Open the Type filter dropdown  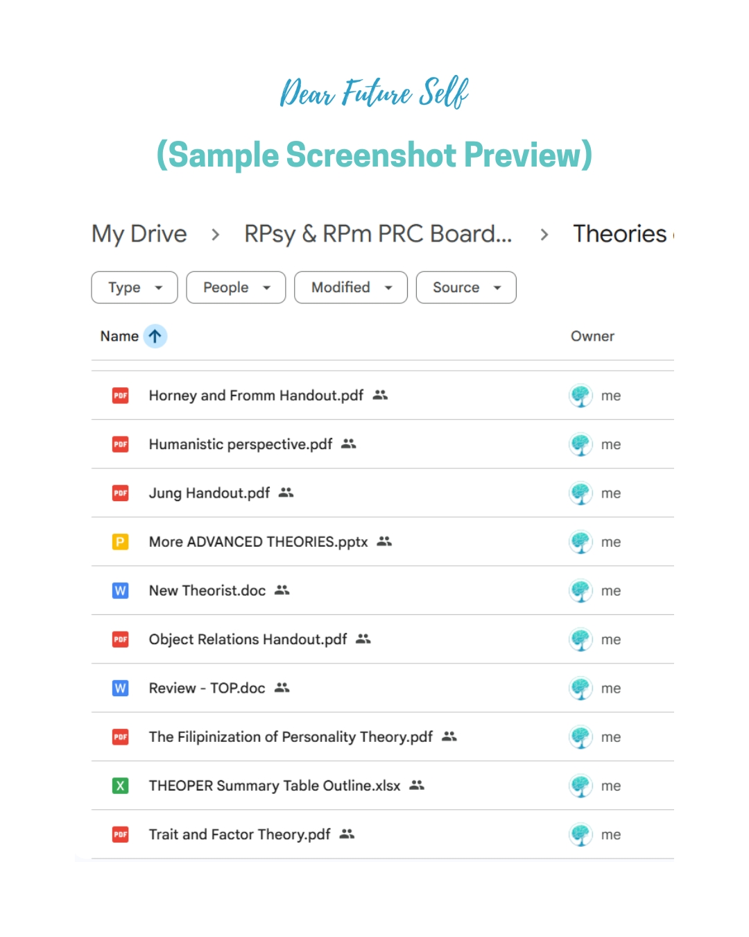point(135,287)
